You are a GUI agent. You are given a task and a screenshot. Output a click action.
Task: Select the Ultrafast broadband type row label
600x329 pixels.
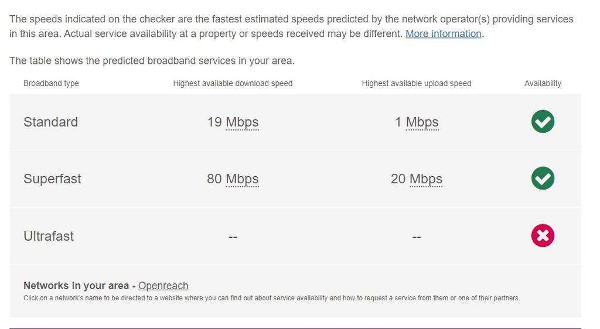point(49,236)
